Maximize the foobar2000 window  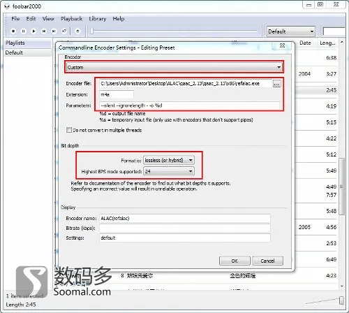(320, 4)
